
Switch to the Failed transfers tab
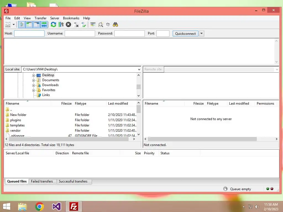pyautogui.click(x=42, y=181)
